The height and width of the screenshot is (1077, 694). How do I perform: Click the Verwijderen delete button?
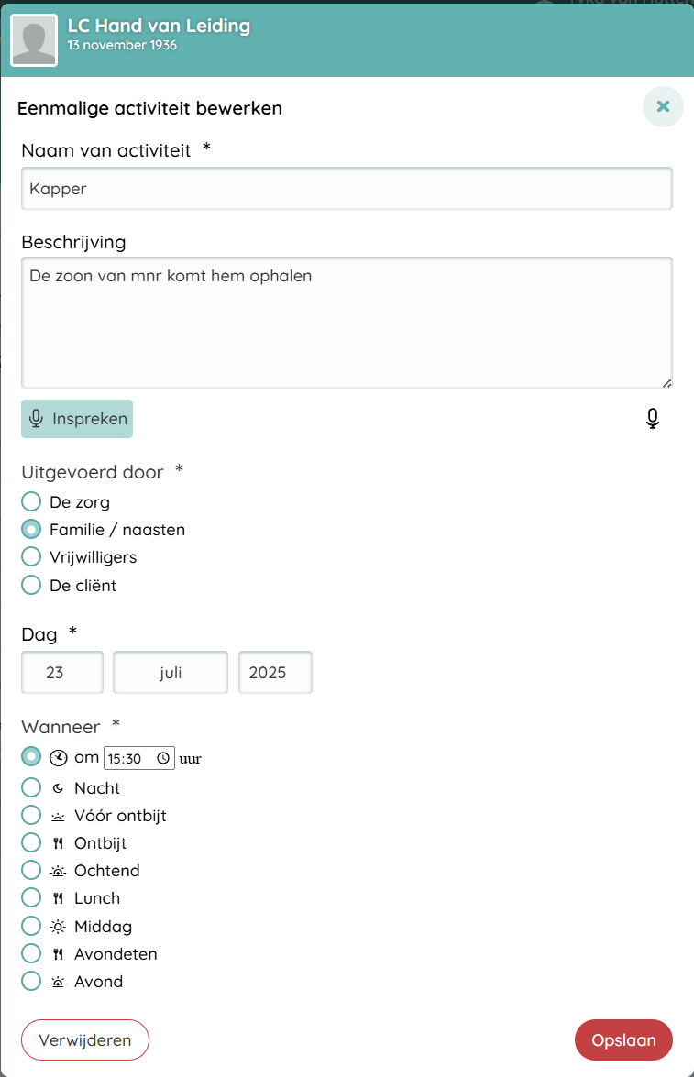(x=85, y=1039)
